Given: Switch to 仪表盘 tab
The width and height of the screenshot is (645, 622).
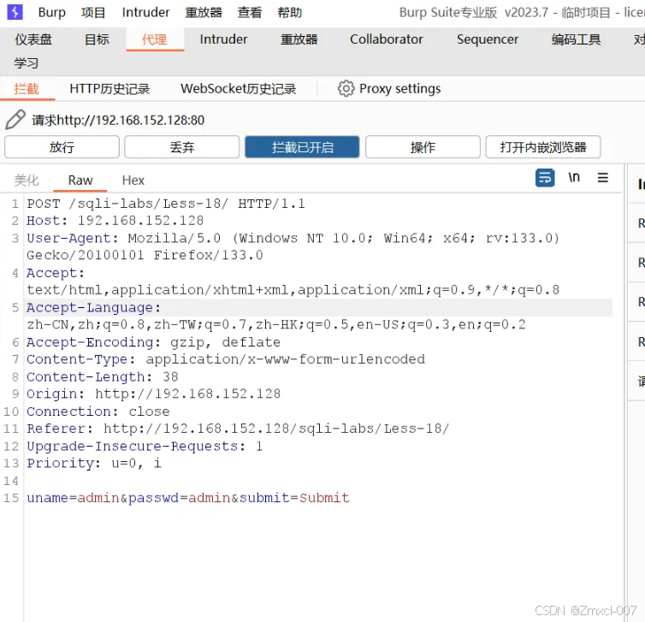Looking at the screenshot, I should pos(33,39).
